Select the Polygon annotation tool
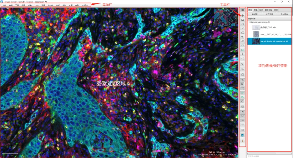The height and width of the screenshot is (158, 293). [x=243, y=33]
